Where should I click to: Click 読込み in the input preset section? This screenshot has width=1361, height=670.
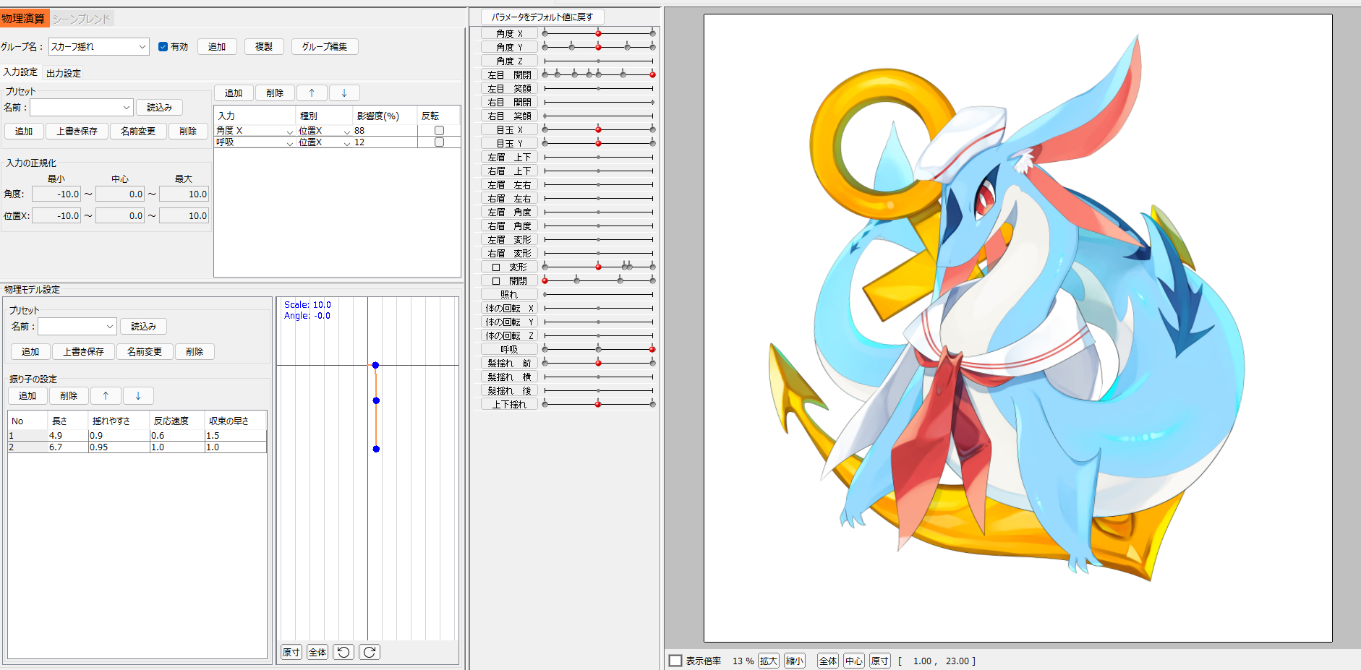tap(160, 108)
